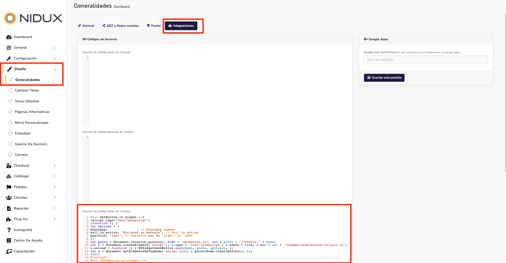Expand the Checkout menu chevron
This screenshot has height=263, width=506.
tap(55, 166)
